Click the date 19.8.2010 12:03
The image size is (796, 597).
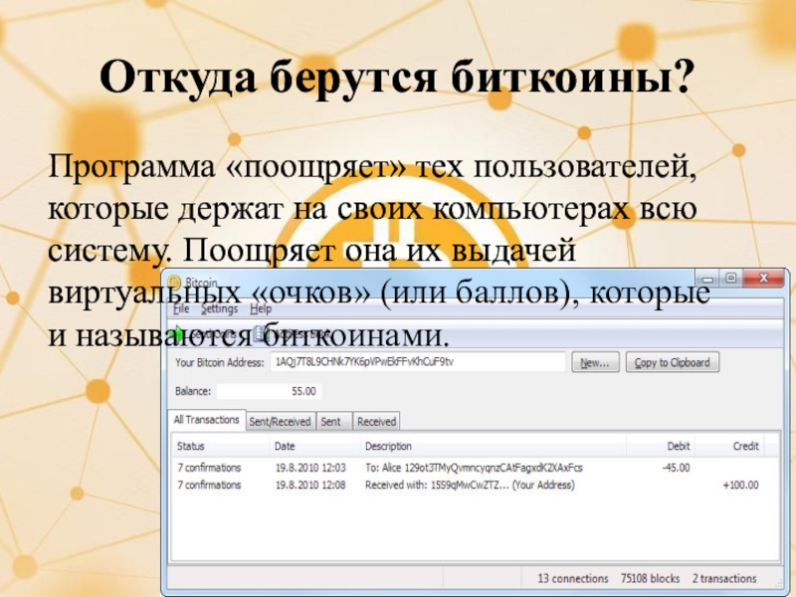click(310, 468)
